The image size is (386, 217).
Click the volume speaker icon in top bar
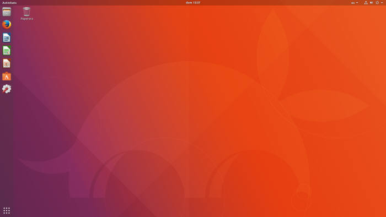371,3
